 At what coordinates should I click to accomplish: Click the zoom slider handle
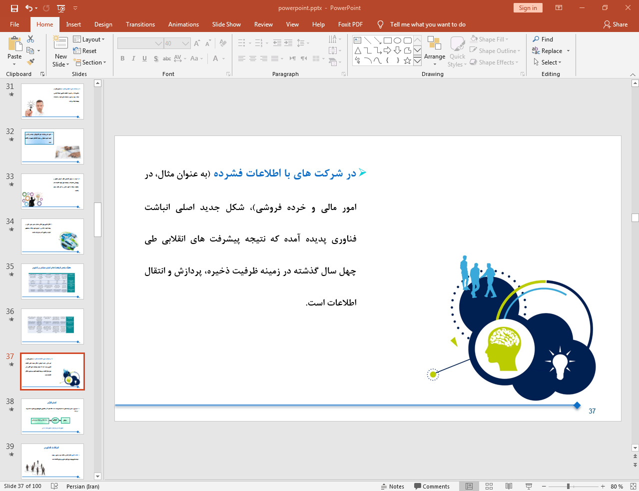pyautogui.click(x=568, y=486)
